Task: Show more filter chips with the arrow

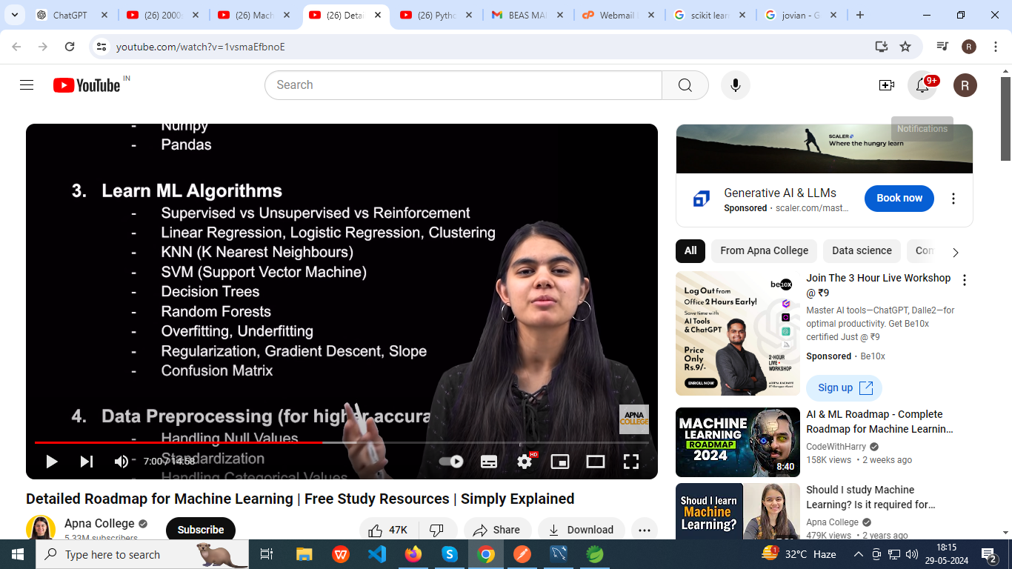Action: pos(955,252)
